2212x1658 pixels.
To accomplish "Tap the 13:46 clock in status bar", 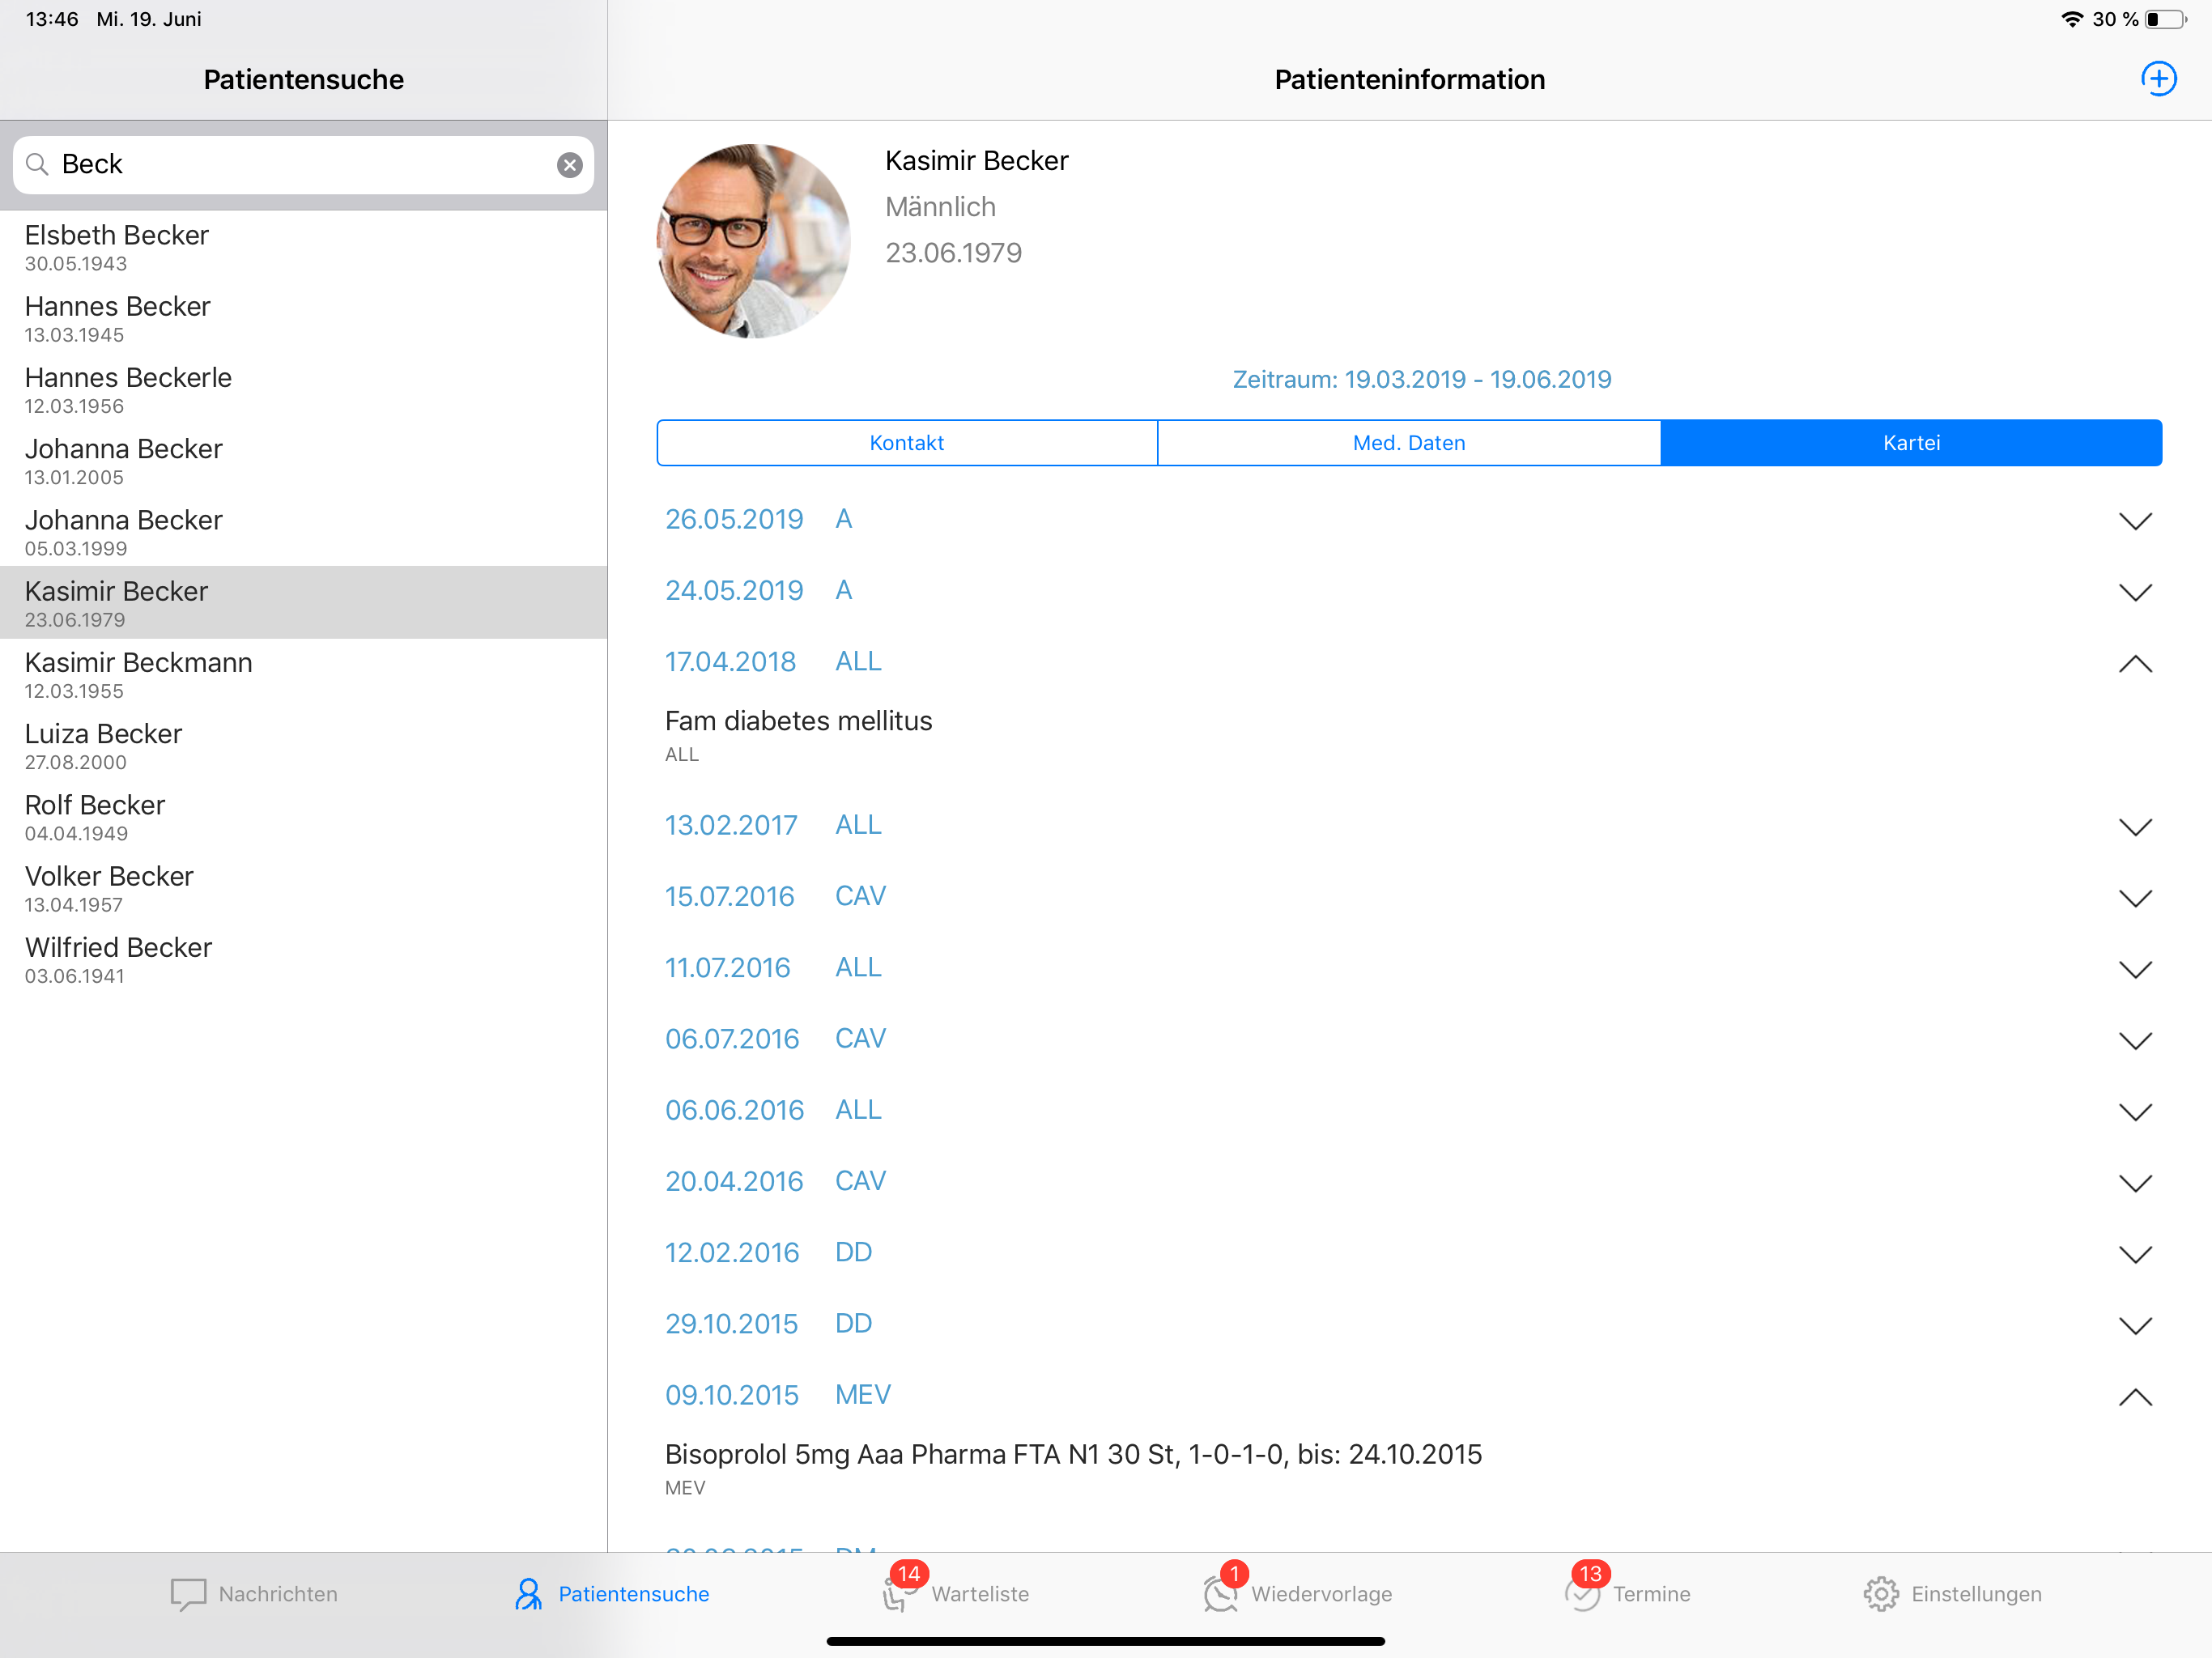I will pos(52,19).
